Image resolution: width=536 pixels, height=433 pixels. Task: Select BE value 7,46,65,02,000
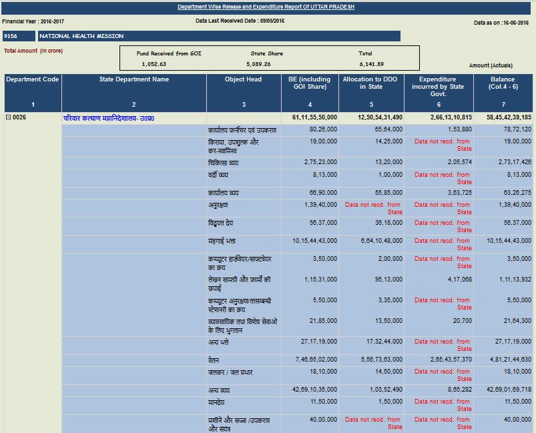[x=316, y=359]
